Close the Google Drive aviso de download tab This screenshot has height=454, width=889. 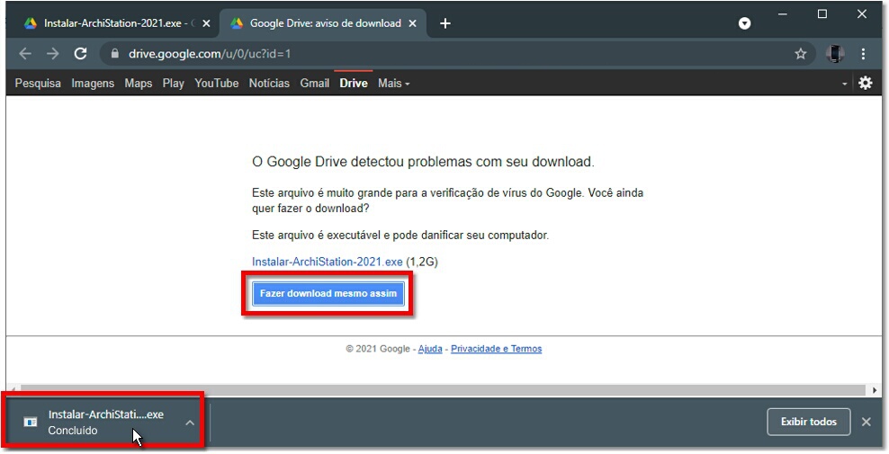(x=413, y=23)
